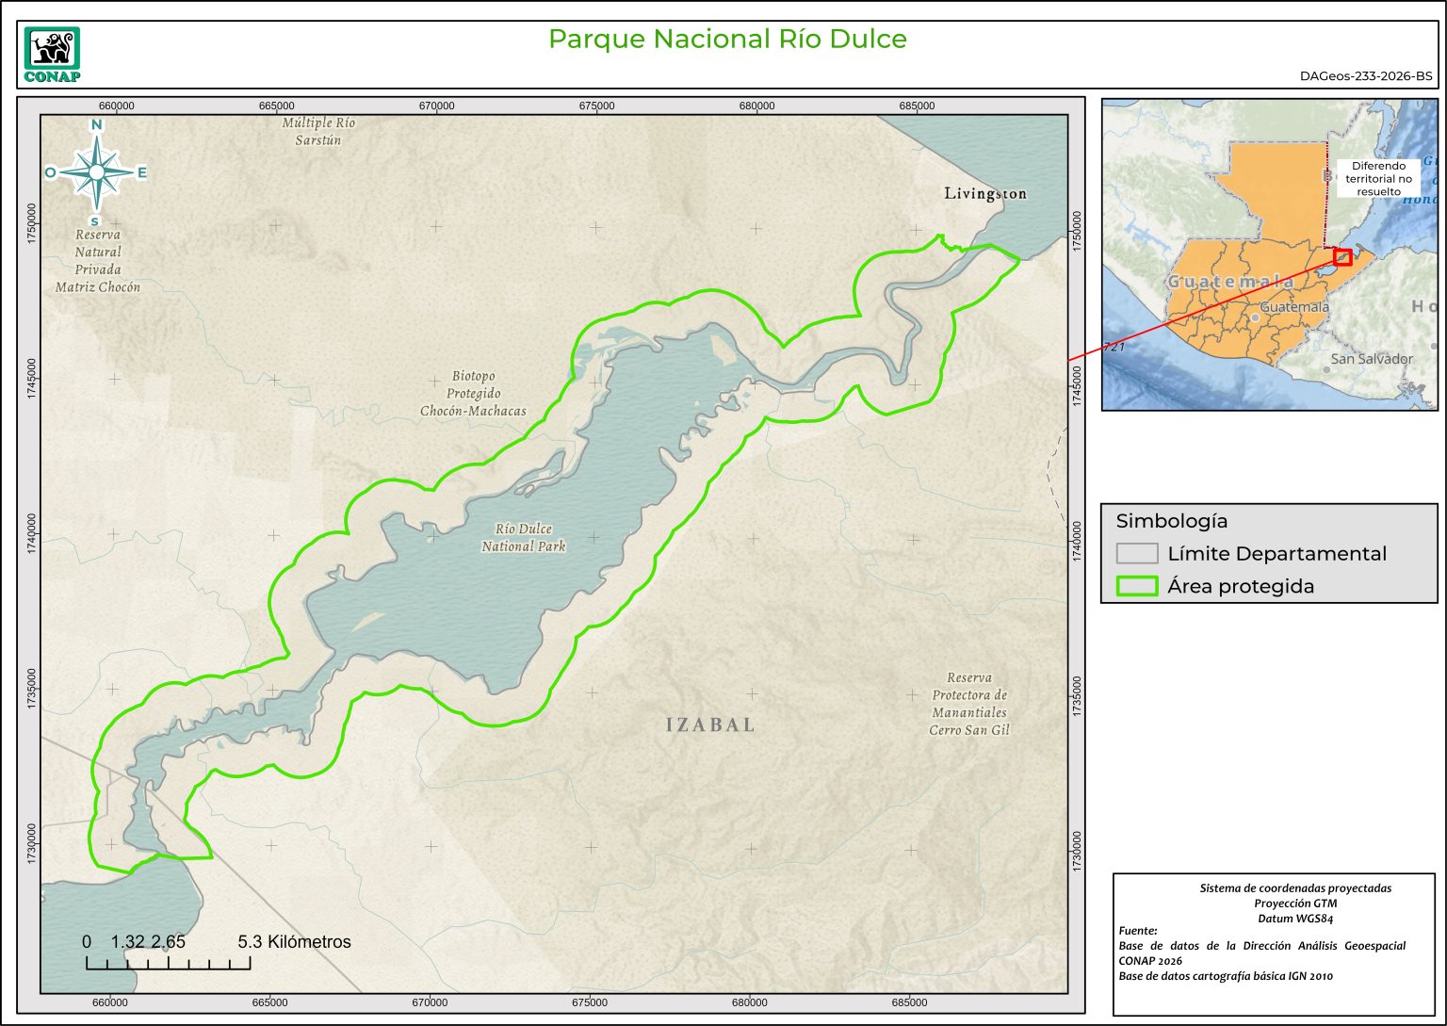This screenshot has width=1447, height=1026.
Task: Click the Múltiple Río Sarstún label
Action: pyautogui.click(x=318, y=131)
